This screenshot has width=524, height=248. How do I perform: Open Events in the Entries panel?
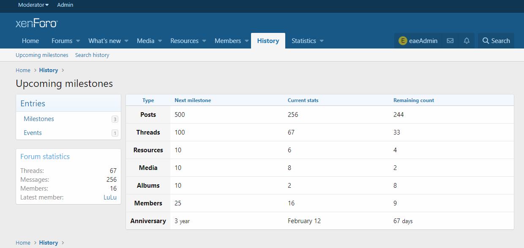[33, 133]
